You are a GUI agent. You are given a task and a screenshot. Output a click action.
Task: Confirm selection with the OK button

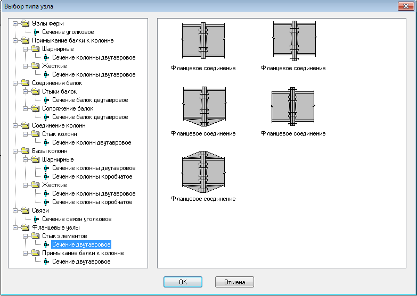pos(183,282)
